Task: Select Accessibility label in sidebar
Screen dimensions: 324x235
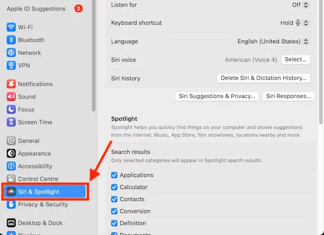Action: (x=35, y=166)
